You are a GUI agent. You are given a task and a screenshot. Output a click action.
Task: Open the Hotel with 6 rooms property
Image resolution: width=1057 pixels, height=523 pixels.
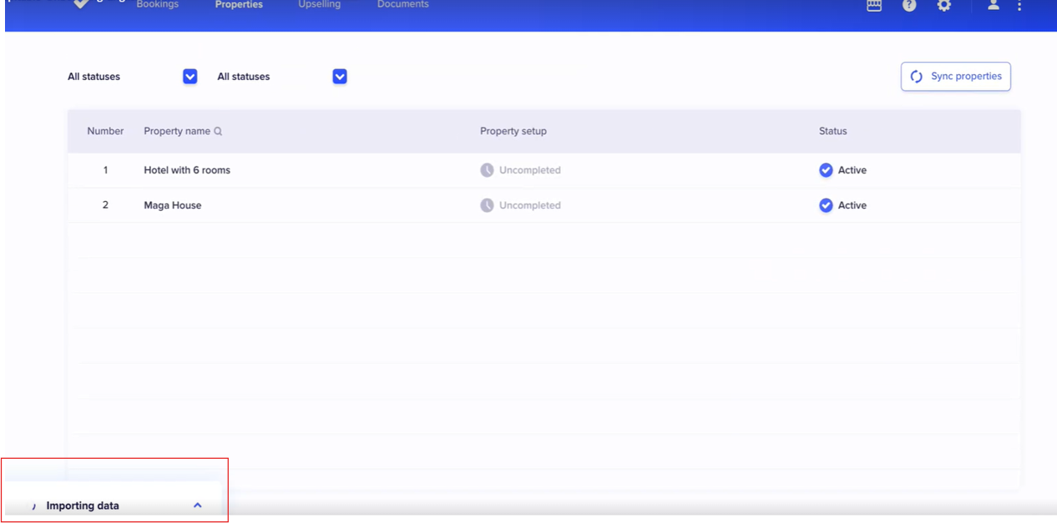(187, 170)
